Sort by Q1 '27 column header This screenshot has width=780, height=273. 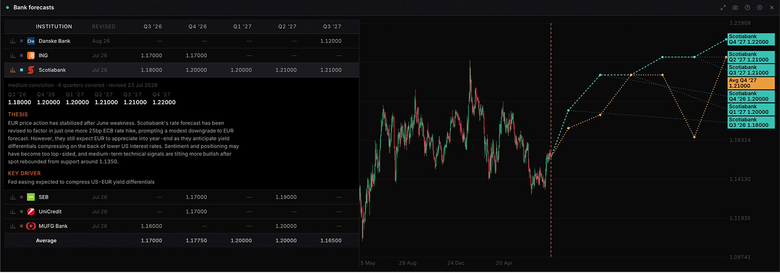click(242, 27)
